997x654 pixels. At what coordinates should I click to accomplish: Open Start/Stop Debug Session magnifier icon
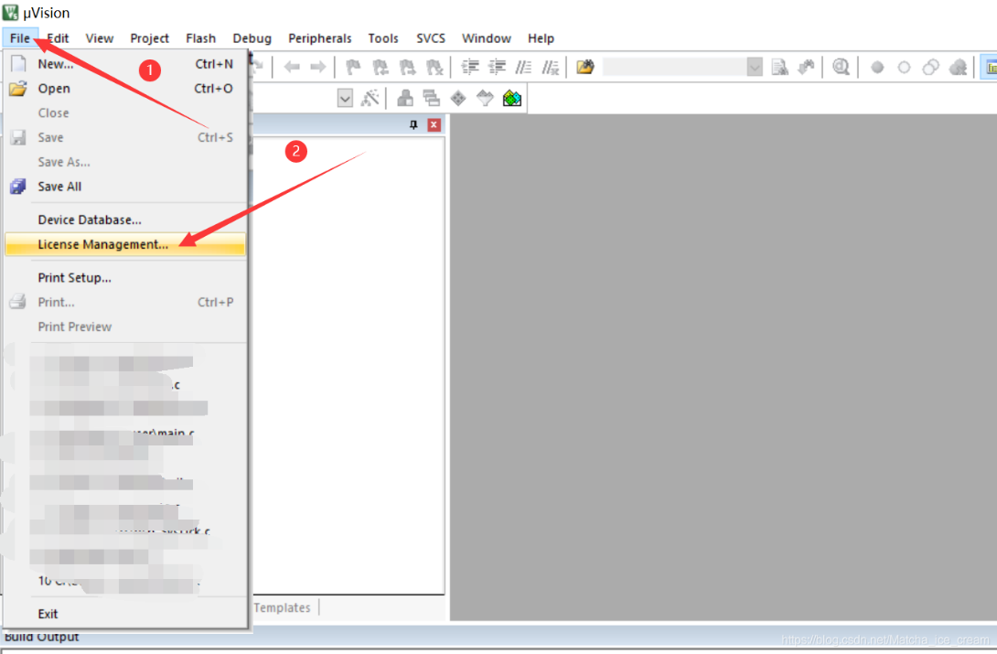[842, 67]
